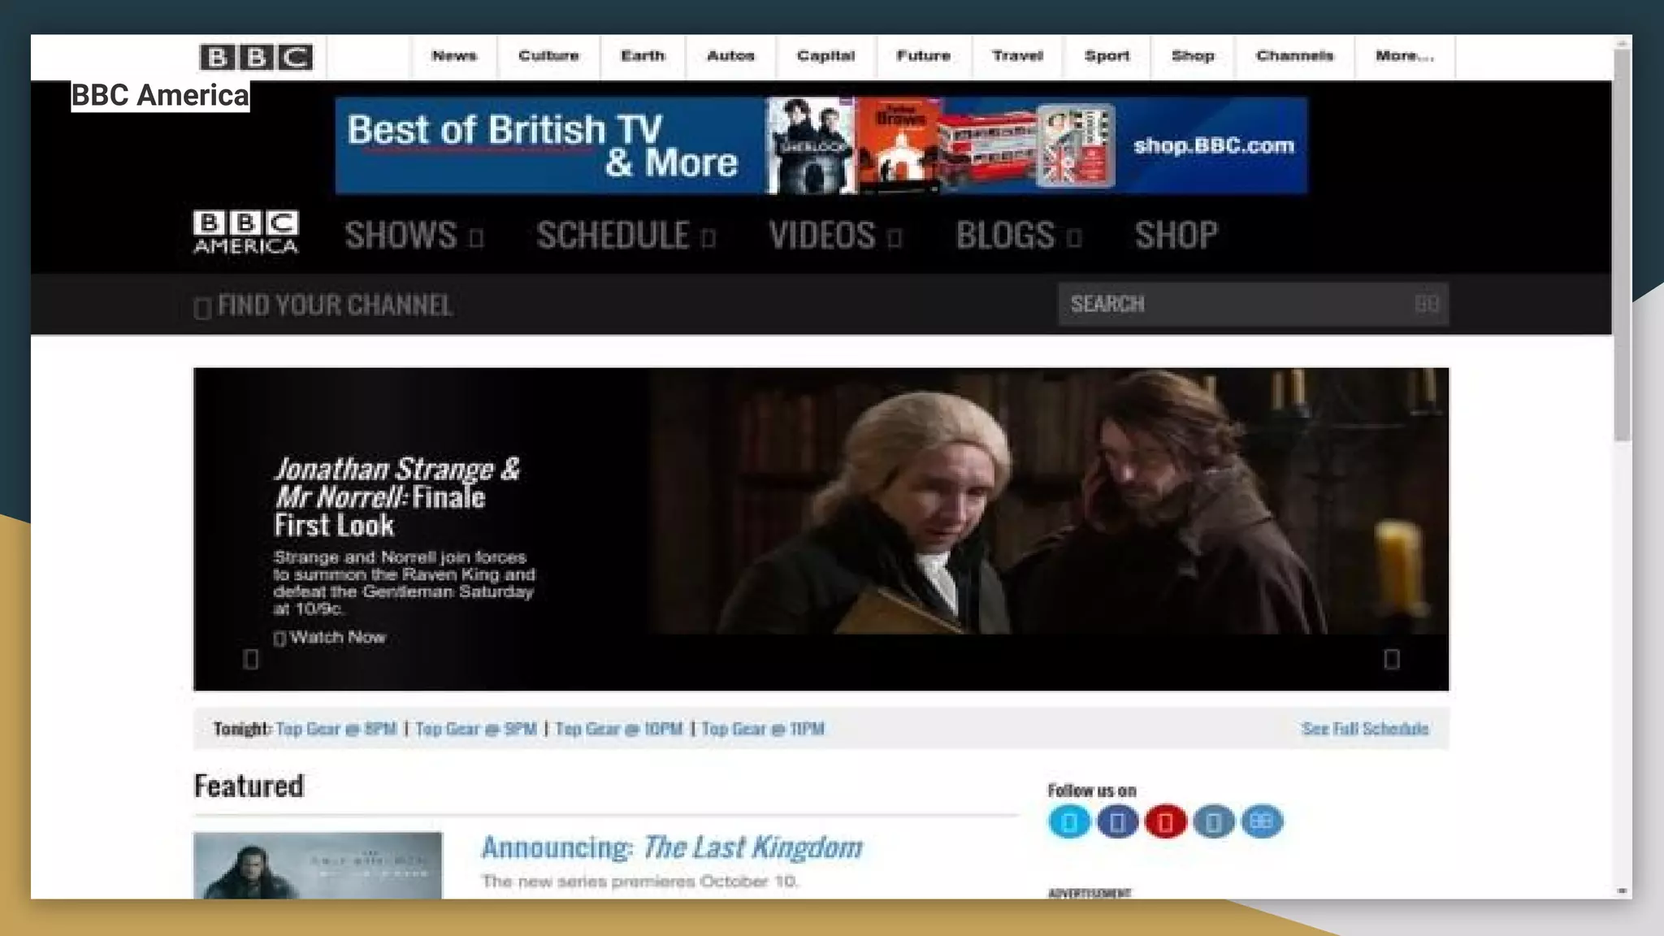Open Shop in the BBC top bar
Image resolution: width=1664 pixels, height=936 pixels.
[x=1193, y=56]
